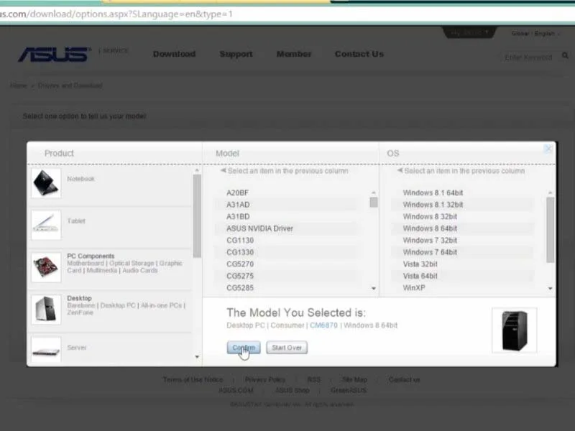The image size is (575, 431).
Task: Click OS list scroll down arrow
Action: (x=551, y=289)
